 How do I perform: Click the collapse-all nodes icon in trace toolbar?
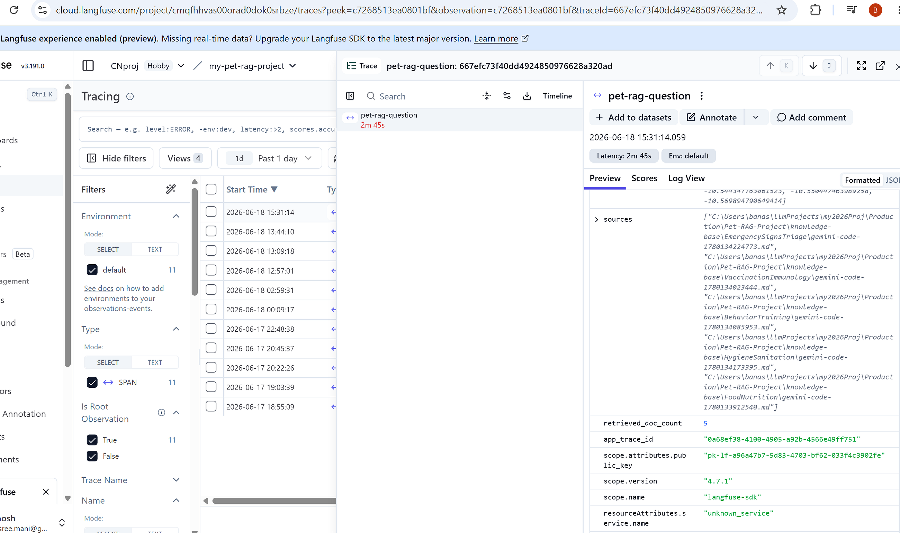pyautogui.click(x=487, y=96)
